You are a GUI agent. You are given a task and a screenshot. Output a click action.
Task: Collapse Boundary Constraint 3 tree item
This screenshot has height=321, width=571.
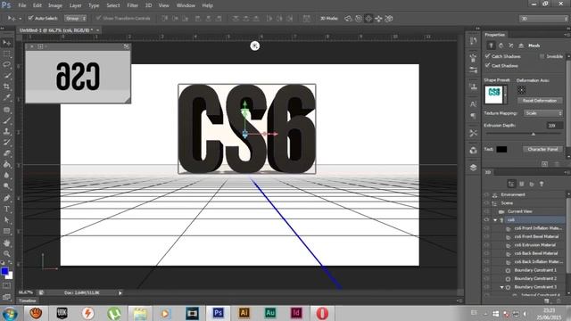(x=501, y=287)
